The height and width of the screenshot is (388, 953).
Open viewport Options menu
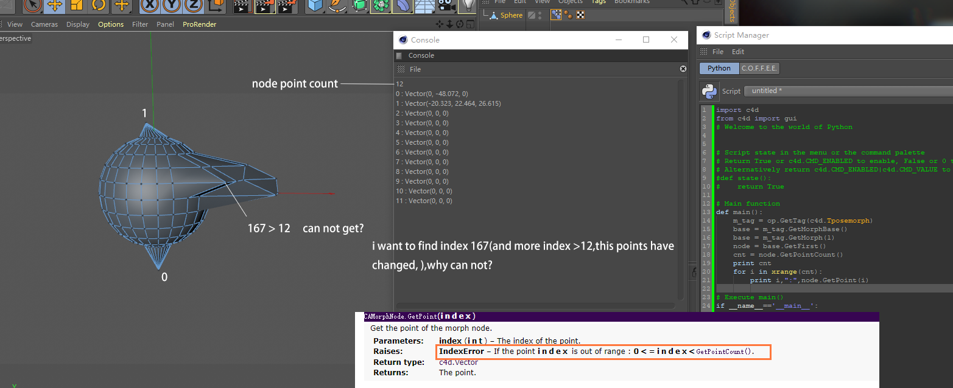[x=111, y=24]
